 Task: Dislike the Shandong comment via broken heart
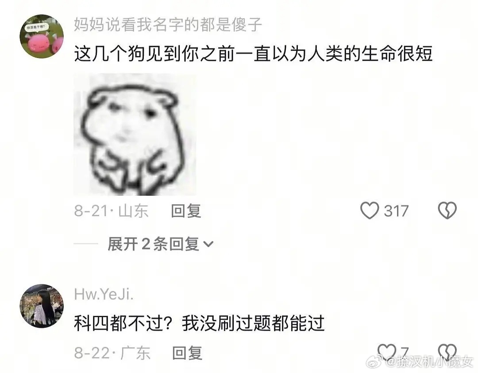point(447,210)
